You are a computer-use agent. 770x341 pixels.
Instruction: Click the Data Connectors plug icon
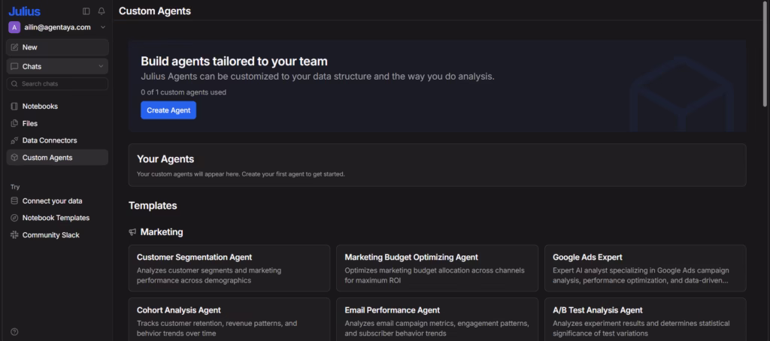(14, 140)
